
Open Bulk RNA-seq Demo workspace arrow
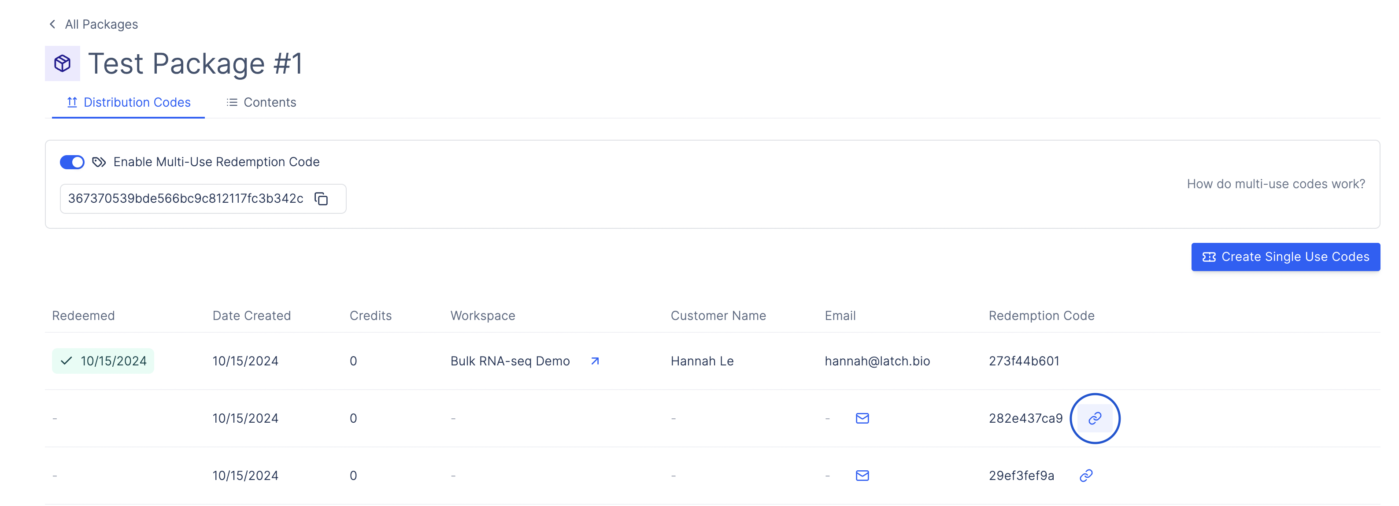595,361
